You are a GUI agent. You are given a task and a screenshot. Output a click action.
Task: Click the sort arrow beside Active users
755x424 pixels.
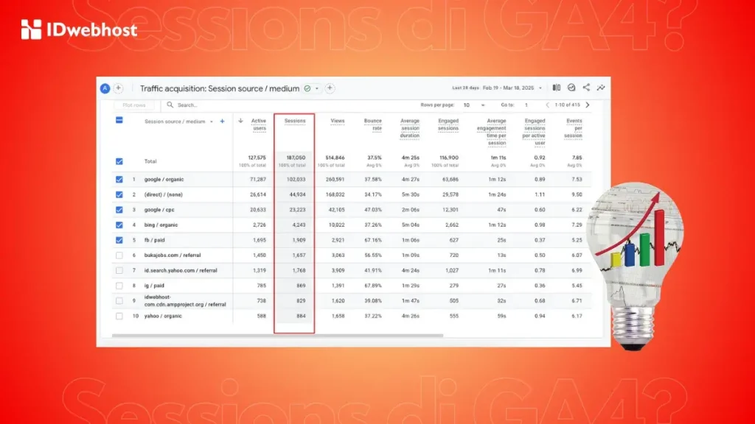pyautogui.click(x=240, y=121)
